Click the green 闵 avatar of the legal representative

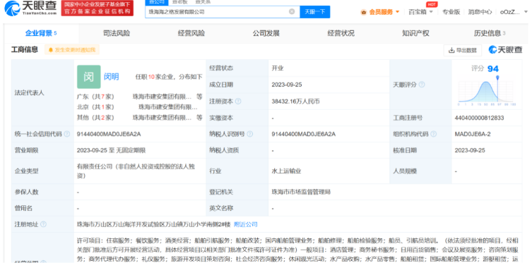coord(88,77)
